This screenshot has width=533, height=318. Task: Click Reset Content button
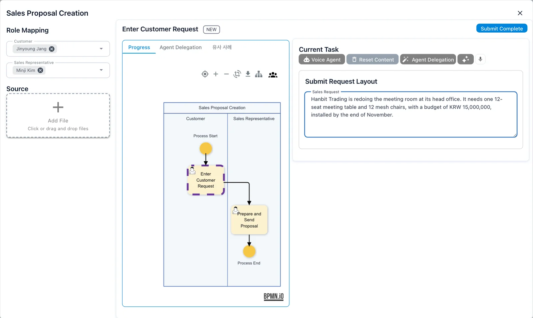(x=372, y=59)
